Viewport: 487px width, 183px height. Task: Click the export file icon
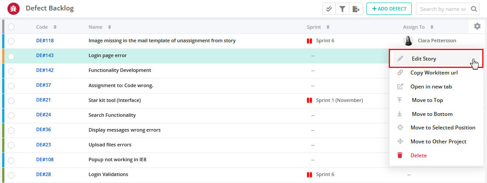[x=356, y=9]
